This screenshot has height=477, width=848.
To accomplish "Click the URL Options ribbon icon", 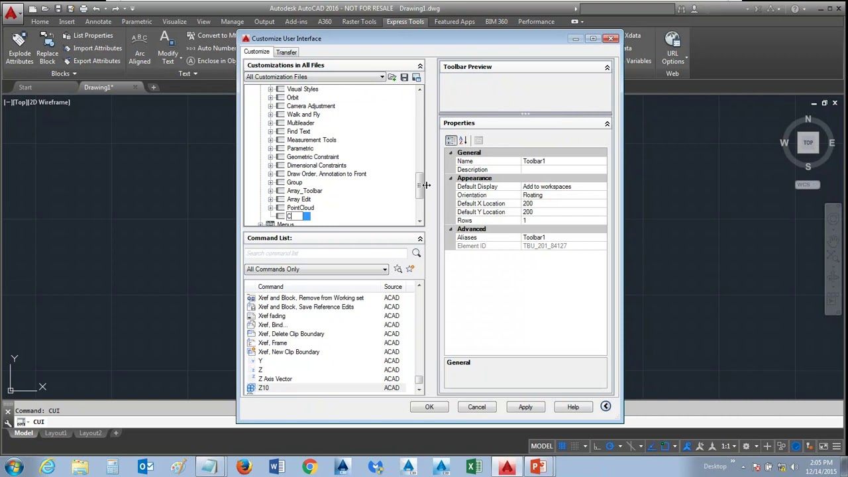I will tap(672, 48).
